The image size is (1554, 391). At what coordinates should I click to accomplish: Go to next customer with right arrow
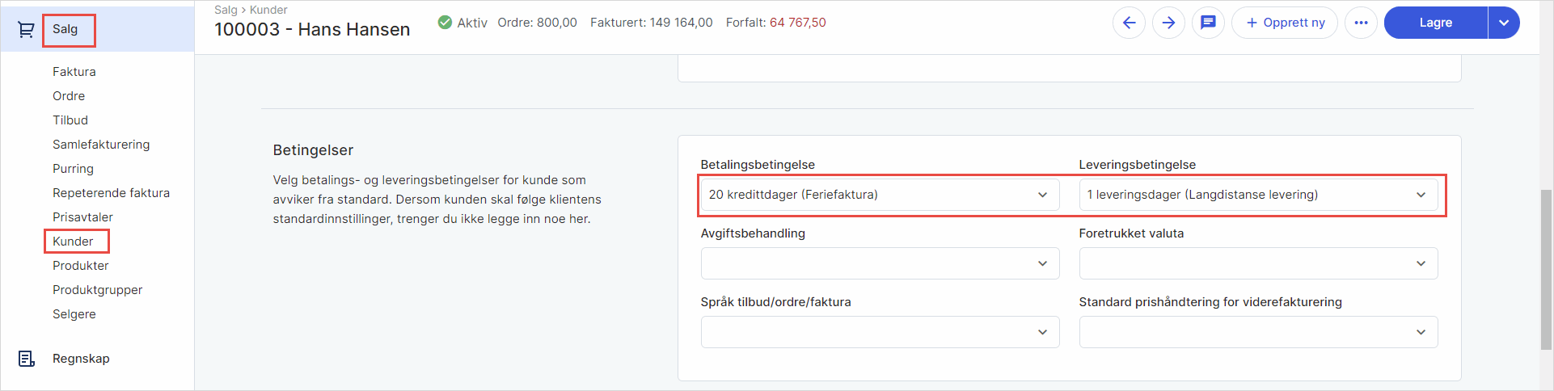coord(1168,23)
